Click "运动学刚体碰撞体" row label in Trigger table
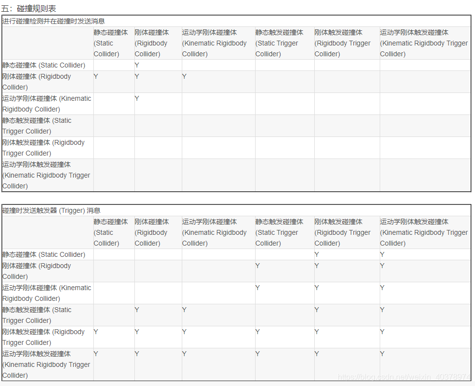 tap(46, 293)
